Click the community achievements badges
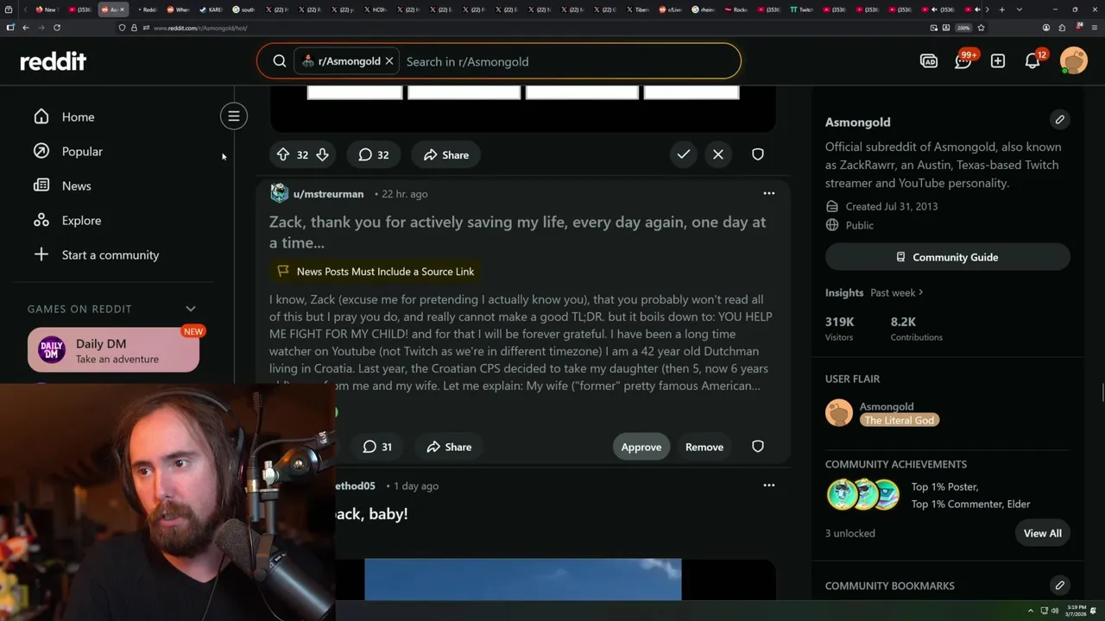Viewport: 1105px width, 621px height. click(x=863, y=495)
